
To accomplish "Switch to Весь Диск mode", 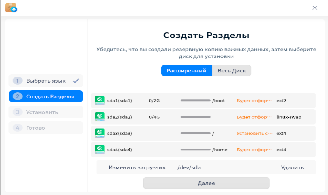I will [231, 71].
